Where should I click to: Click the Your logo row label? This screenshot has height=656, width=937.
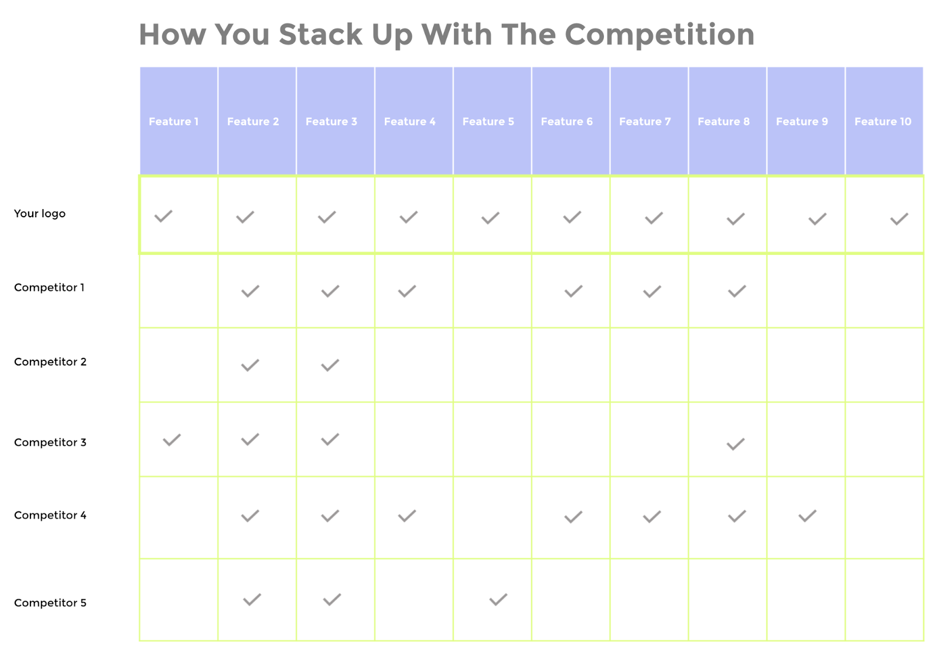(40, 214)
